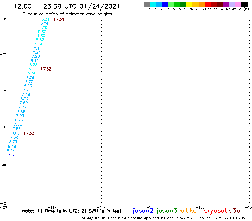This screenshot has height=221, width=252.
Task: Click the wave height value 7.20
Action: (x=36, y=56)
